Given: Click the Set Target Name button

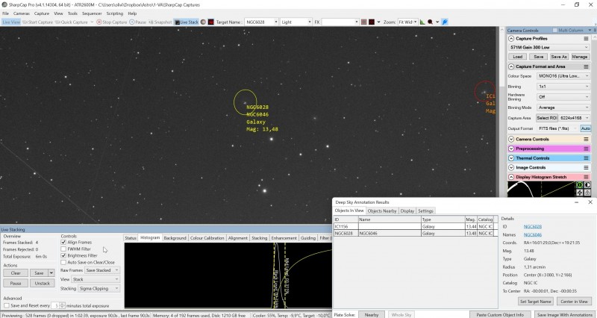Looking at the screenshot, I should click(535, 302).
